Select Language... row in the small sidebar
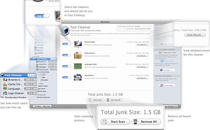Screen dimensions: 210x130 tap(44, 67)
